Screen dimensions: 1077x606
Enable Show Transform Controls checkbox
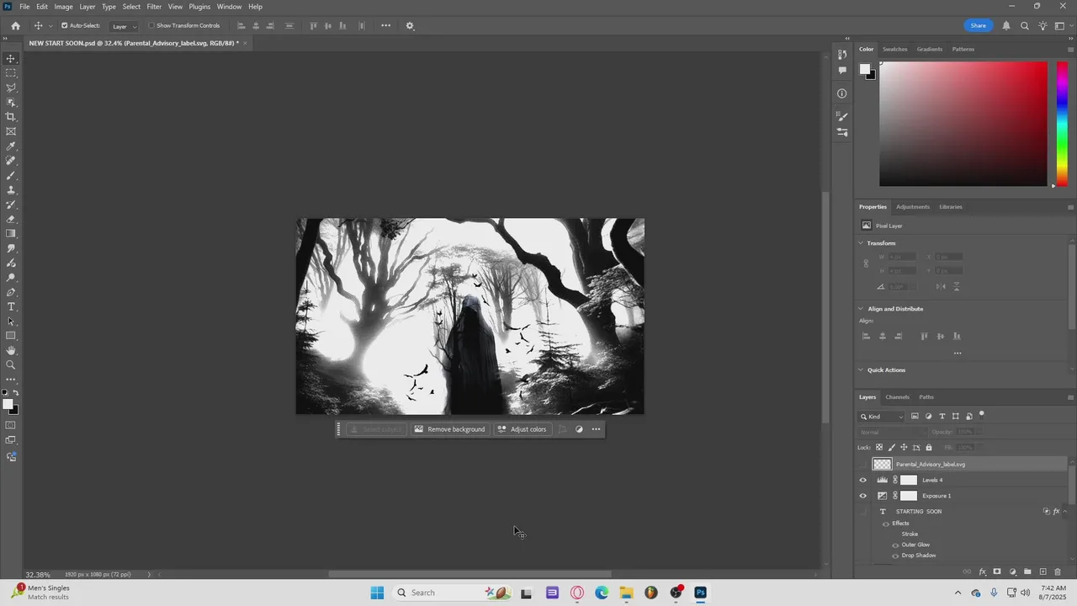(x=151, y=25)
